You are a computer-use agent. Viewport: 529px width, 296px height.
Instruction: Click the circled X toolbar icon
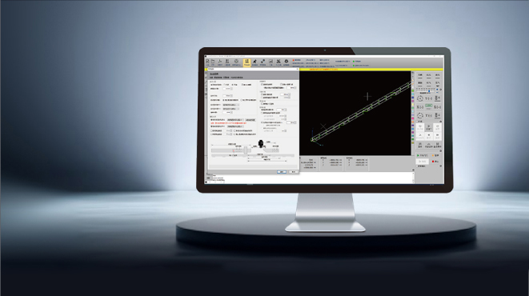pos(236,62)
